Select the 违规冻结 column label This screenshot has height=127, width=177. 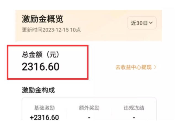point(133,108)
